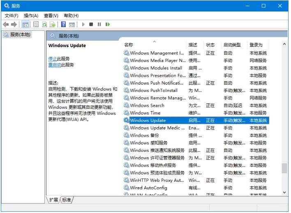
Task: Open the 帮助(H) menu
Action: click(x=71, y=16)
